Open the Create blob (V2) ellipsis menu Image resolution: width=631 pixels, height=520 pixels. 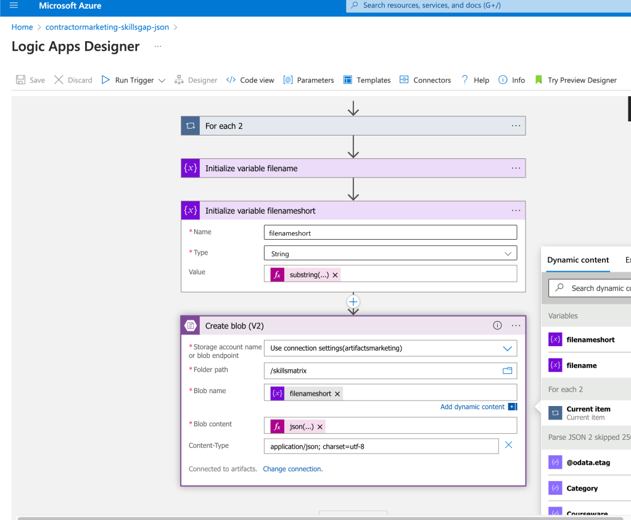pos(516,325)
